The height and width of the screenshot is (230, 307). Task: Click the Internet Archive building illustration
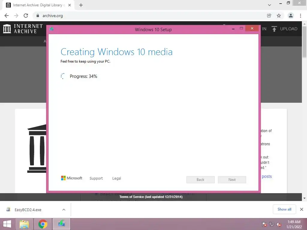pos(37,149)
